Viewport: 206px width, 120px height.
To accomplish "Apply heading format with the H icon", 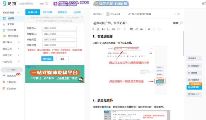I will coord(93,29).
